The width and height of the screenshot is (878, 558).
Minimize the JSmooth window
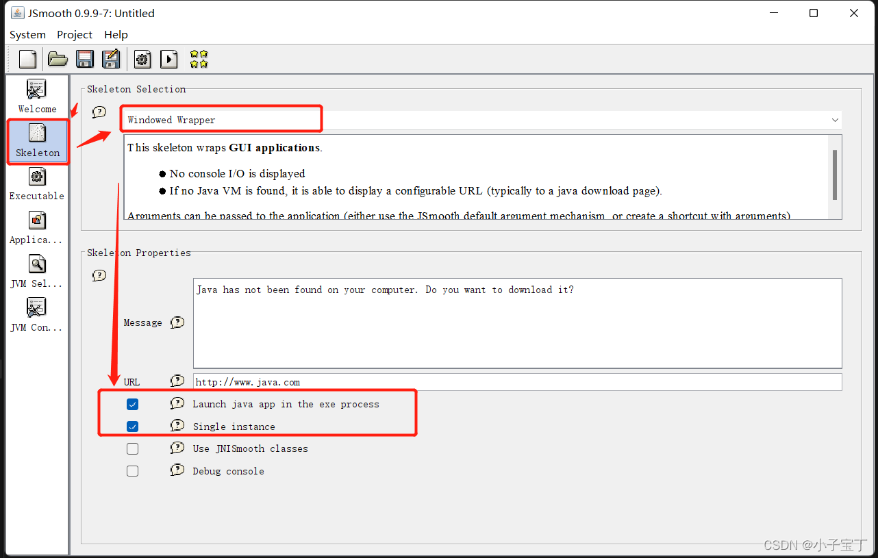pos(773,13)
